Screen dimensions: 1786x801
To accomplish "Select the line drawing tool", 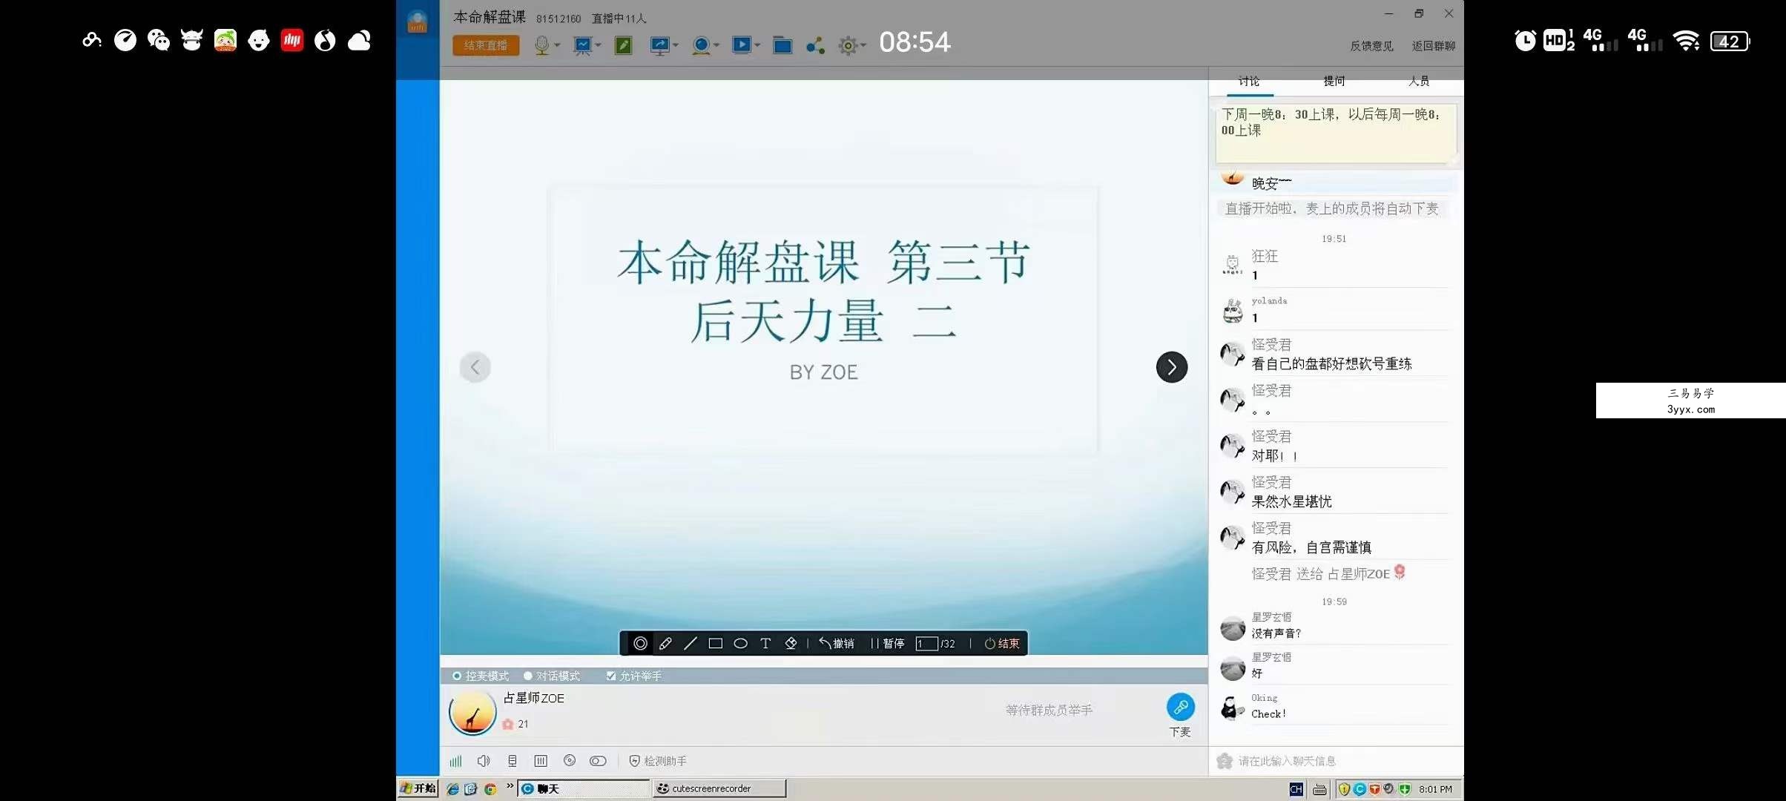I will [x=691, y=643].
